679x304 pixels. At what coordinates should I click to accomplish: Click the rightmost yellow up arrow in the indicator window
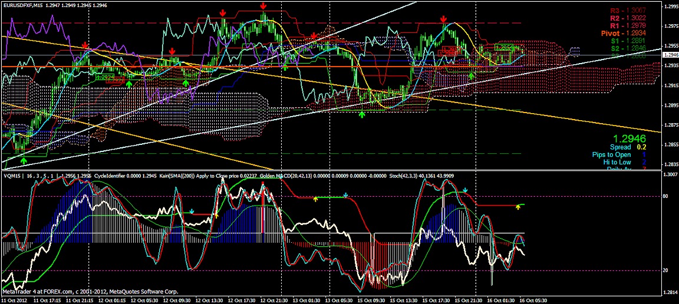pyautogui.click(x=519, y=207)
